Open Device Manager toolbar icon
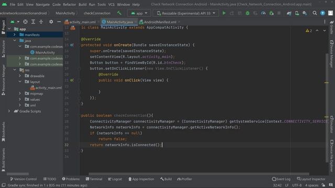This screenshot has height=188, width=335. 297,13
